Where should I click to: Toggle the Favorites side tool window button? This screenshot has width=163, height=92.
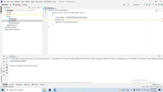tap(1, 79)
